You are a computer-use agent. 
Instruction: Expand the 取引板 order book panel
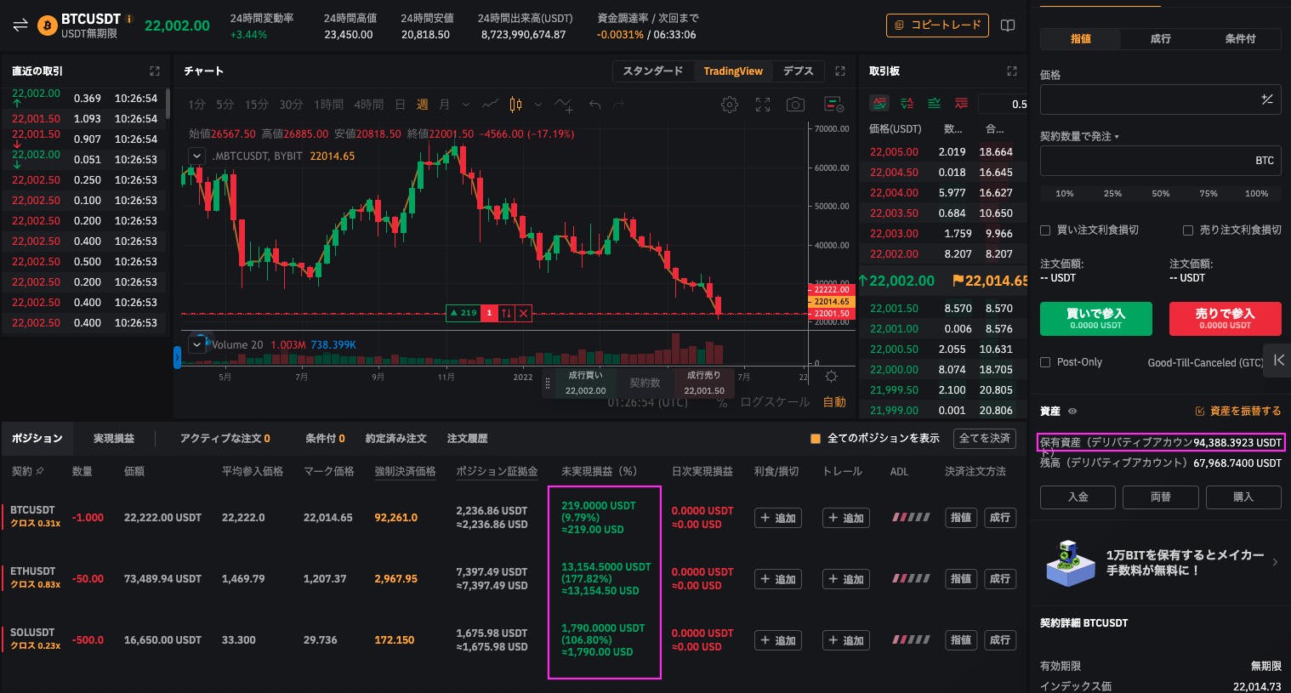click(1011, 71)
